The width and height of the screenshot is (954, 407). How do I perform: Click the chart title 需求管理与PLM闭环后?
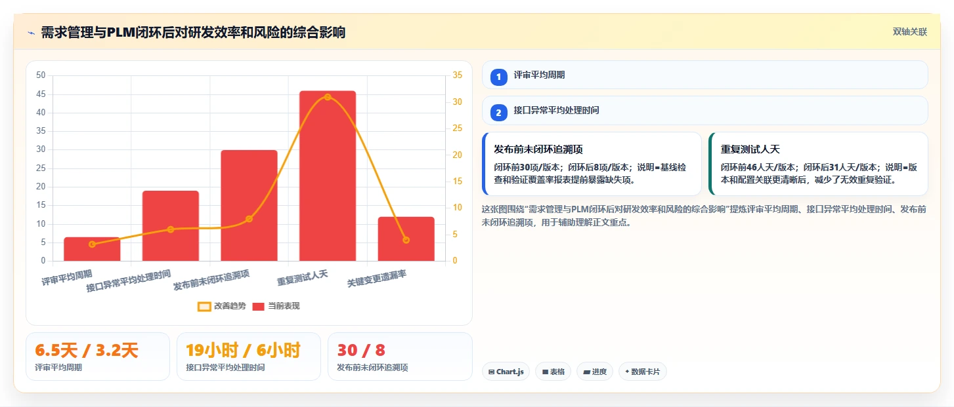pyautogui.click(x=193, y=32)
